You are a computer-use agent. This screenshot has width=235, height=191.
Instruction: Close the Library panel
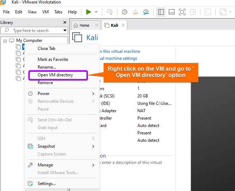(x=65, y=23)
